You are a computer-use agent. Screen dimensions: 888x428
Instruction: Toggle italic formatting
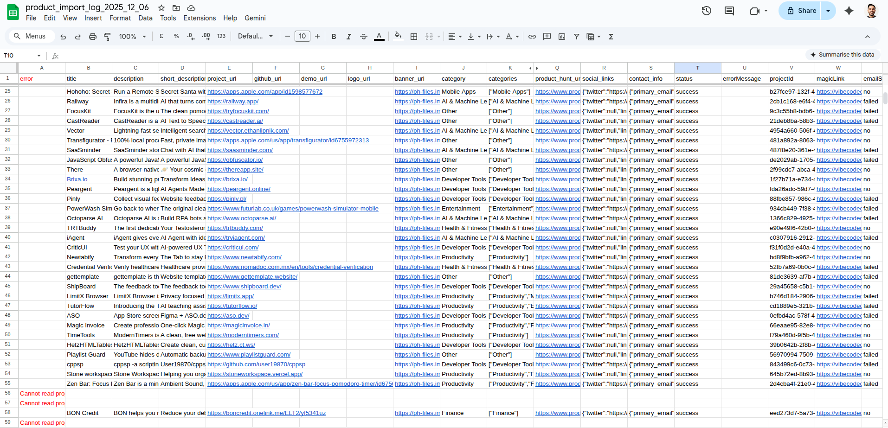pos(349,37)
